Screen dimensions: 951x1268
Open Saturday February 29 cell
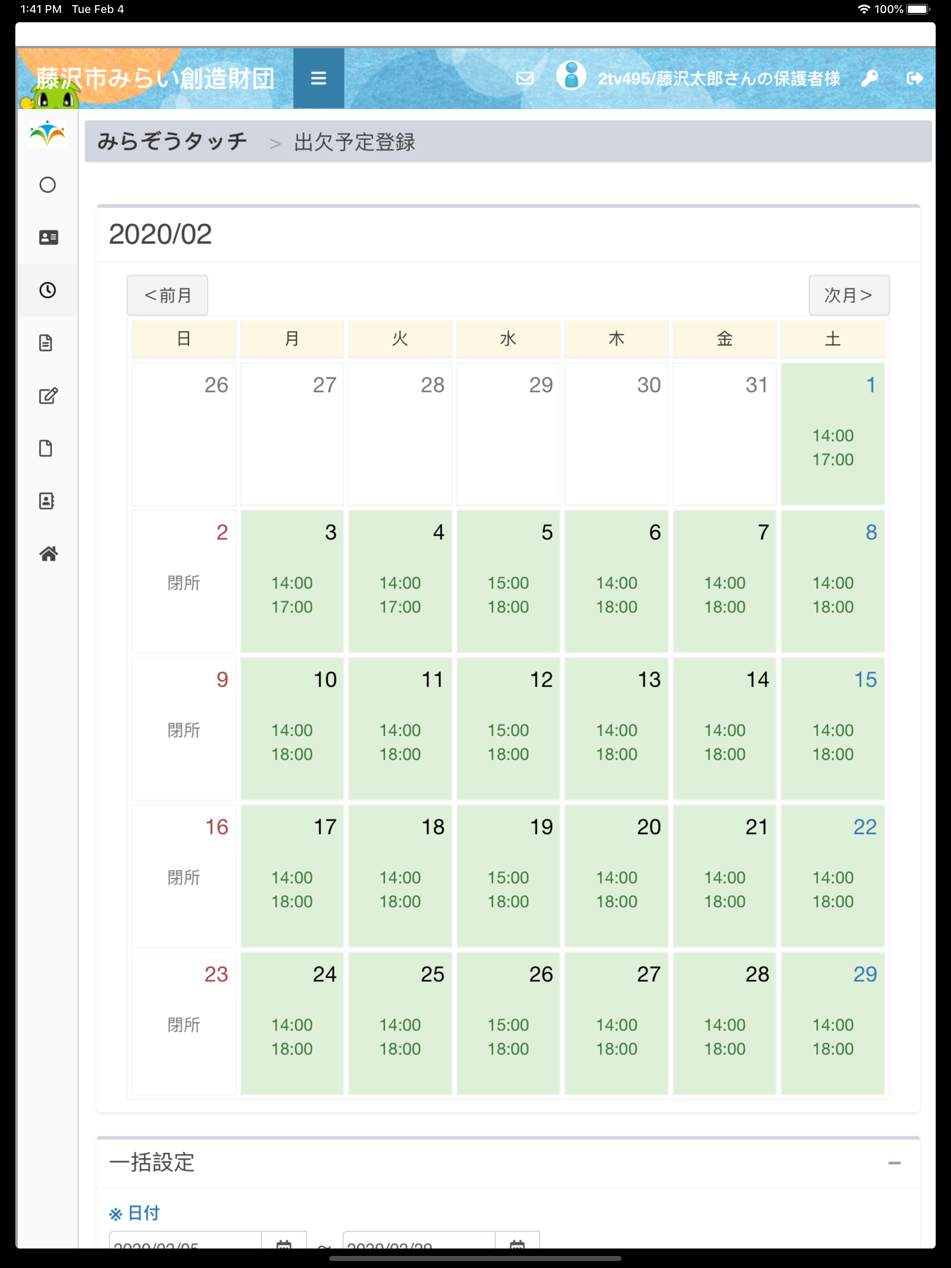pyautogui.click(x=832, y=1023)
